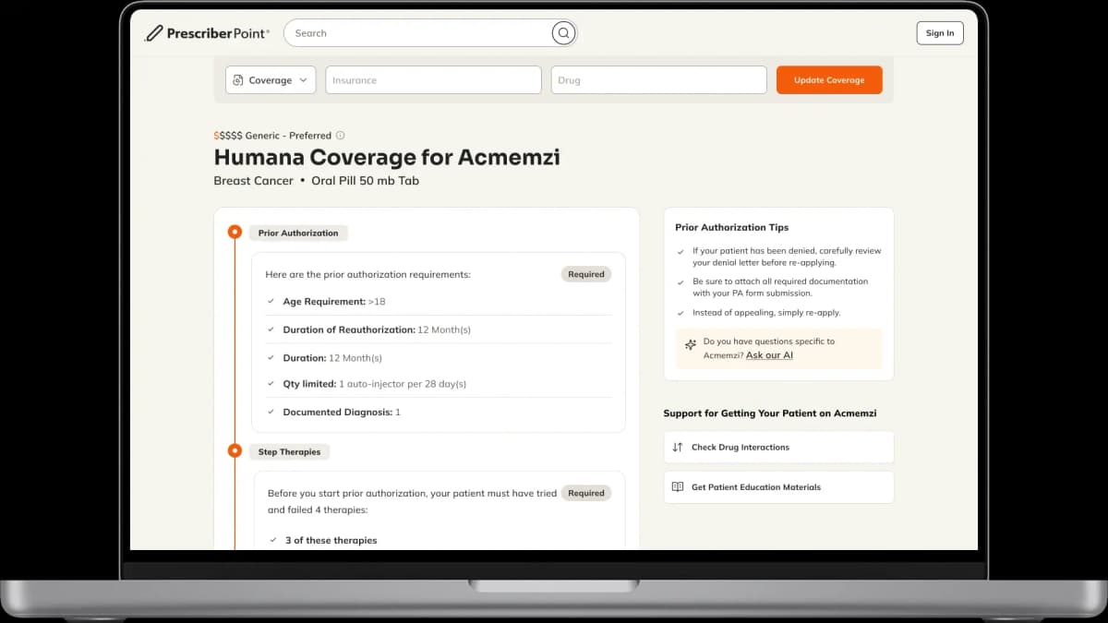1108x623 pixels.
Task: Select the Step Therapies section label
Action: (289, 451)
